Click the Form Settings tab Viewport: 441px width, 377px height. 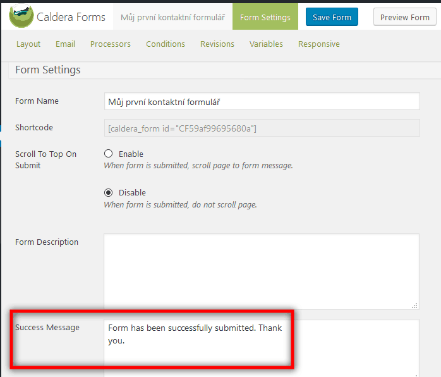(x=265, y=17)
